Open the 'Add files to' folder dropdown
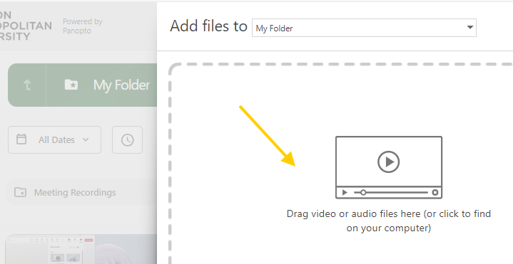 pos(364,28)
